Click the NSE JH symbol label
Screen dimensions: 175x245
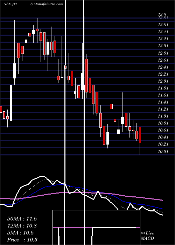10,4
